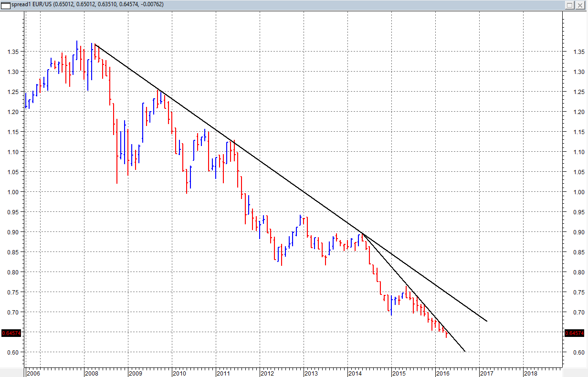588x377 pixels.
Task: Click the left-side current price marker 0.64574
Action: tap(11, 333)
